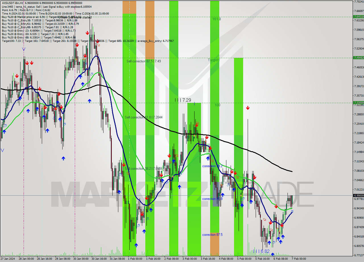
Task: Click the '28 Jan 16:00' time label
Action: tap(44, 259)
